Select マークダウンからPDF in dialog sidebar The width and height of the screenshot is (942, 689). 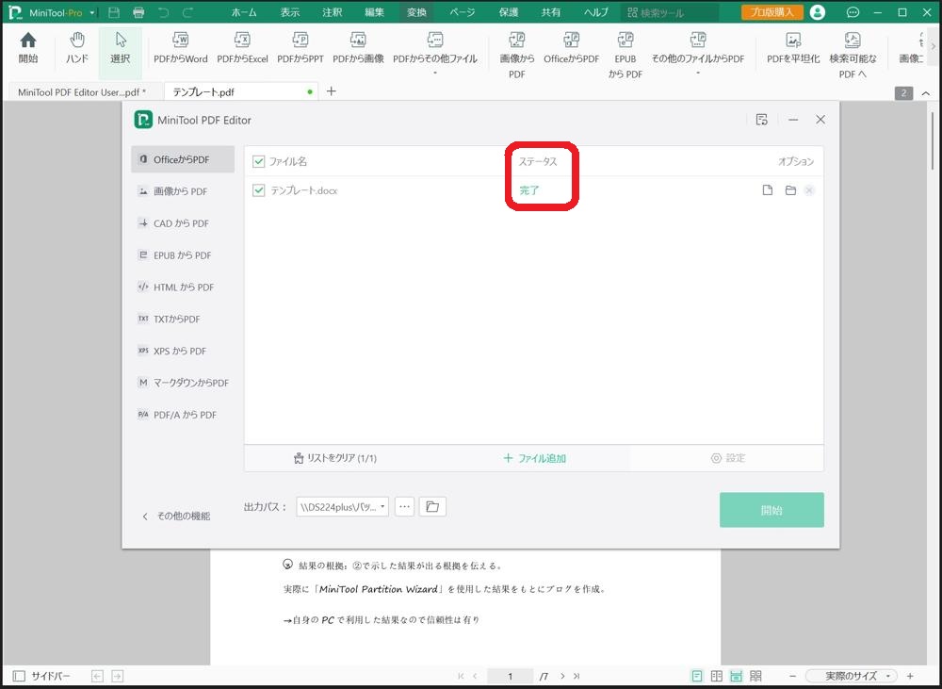[x=183, y=383]
